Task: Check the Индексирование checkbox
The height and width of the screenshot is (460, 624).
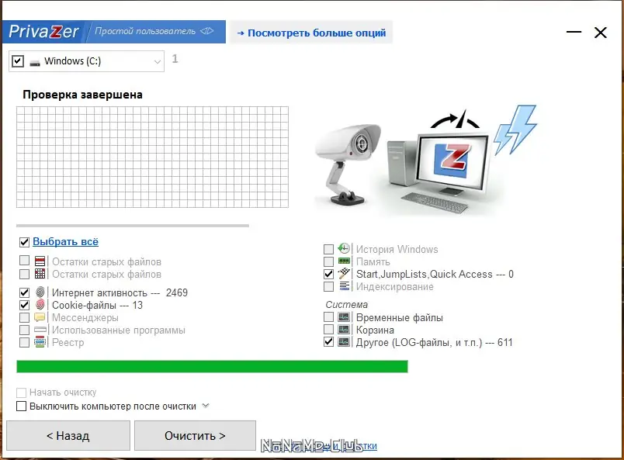Action: pos(328,286)
